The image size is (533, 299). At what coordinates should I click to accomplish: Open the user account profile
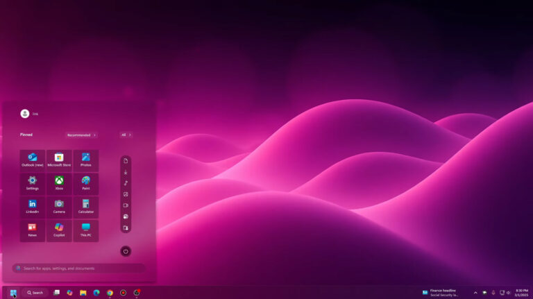pos(26,114)
